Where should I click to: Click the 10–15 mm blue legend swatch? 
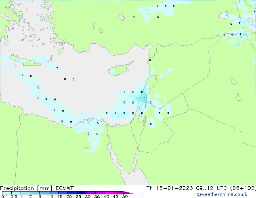tap(53, 193)
